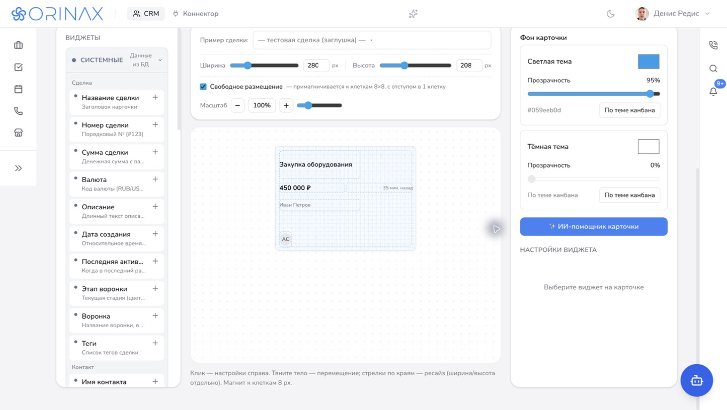Open the Тёмная тема white color swatch
Image resolution: width=727 pixels, height=410 pixels.
[649, 146]
